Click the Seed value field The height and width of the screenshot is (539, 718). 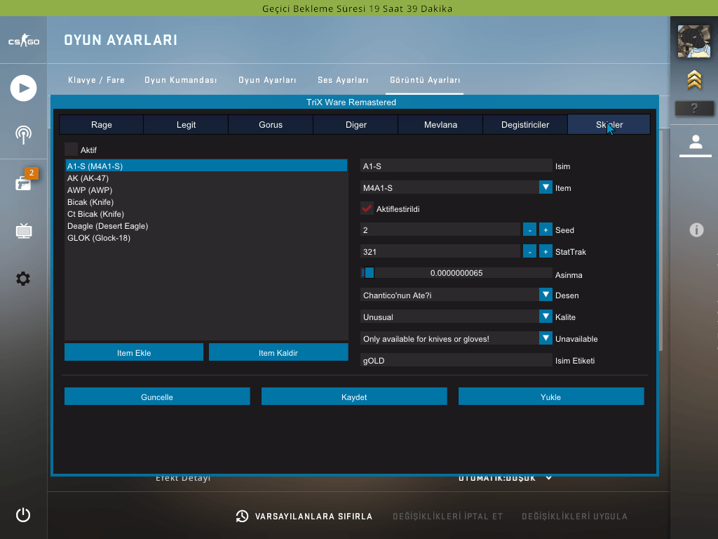click(x=440, y=229)
